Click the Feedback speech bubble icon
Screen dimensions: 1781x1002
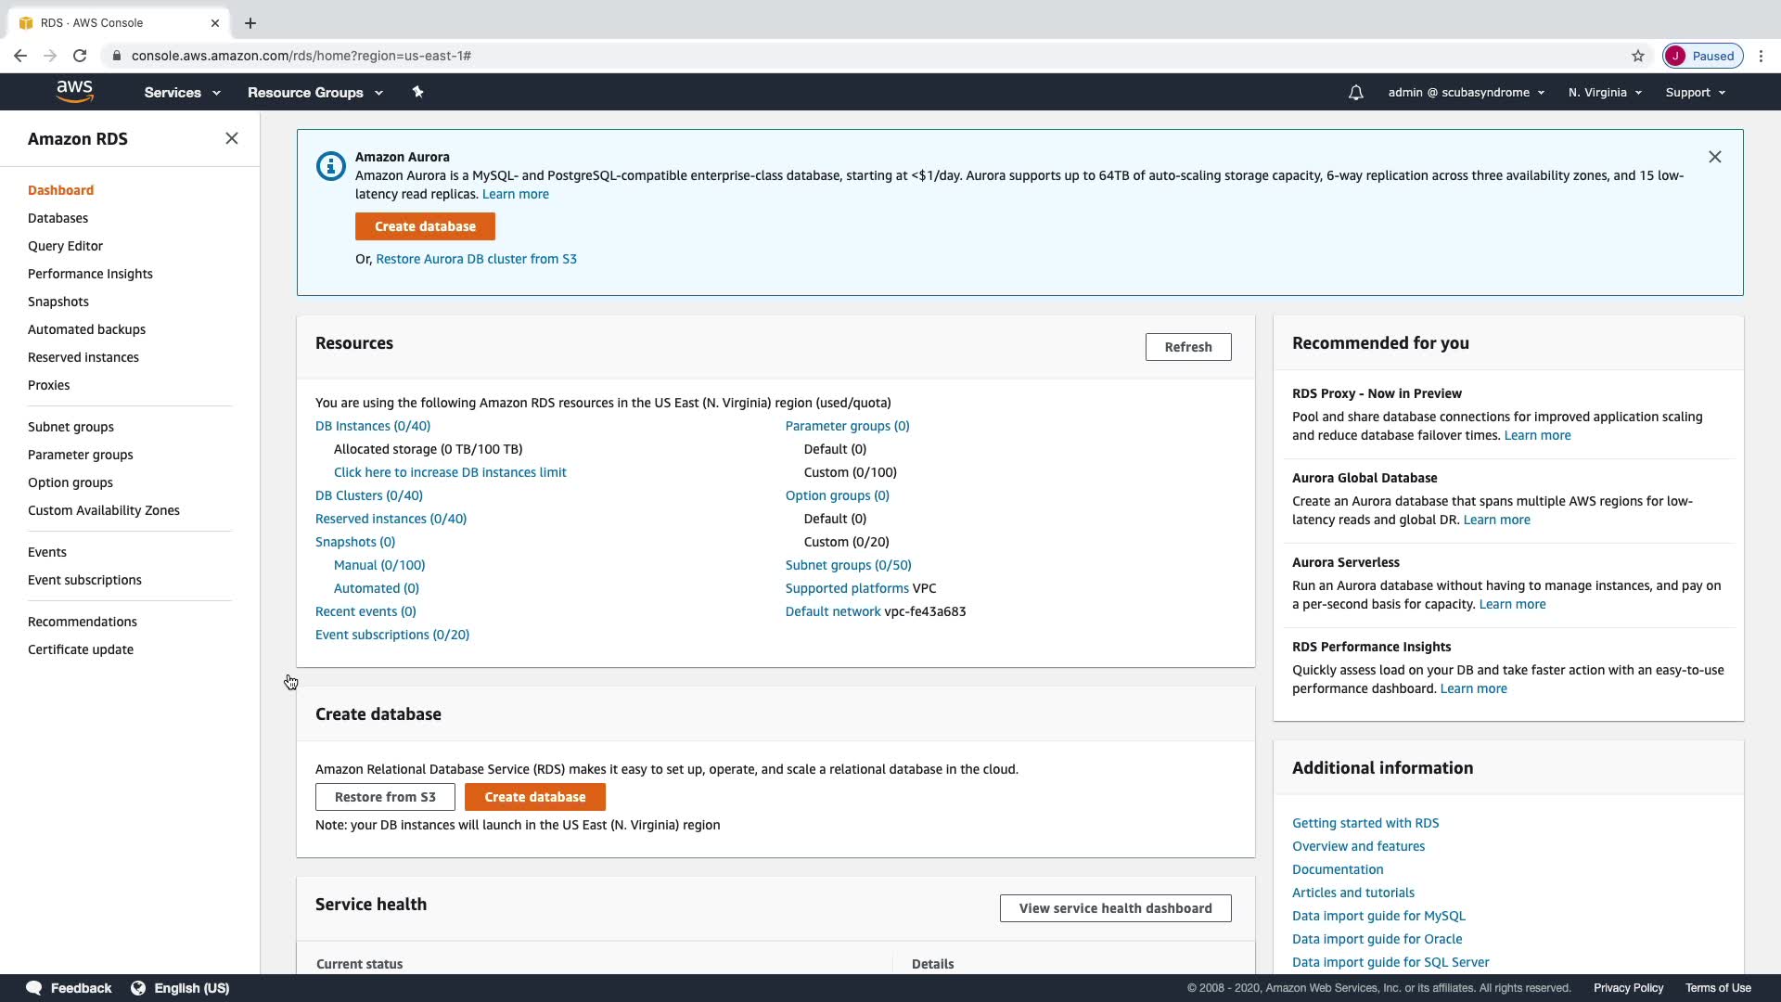pos(34,988)
